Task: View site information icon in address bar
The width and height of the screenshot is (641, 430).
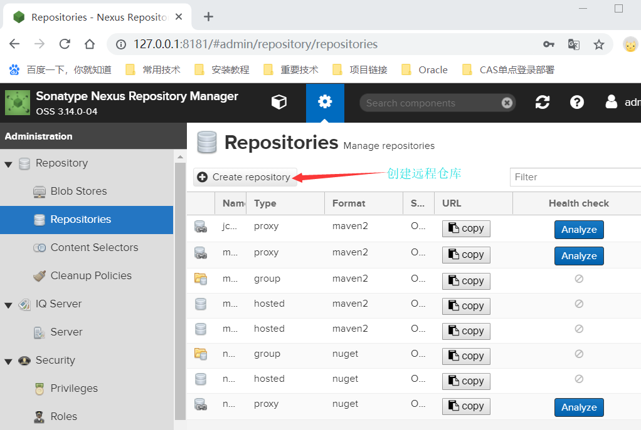Action: click(x=121, y=44)
